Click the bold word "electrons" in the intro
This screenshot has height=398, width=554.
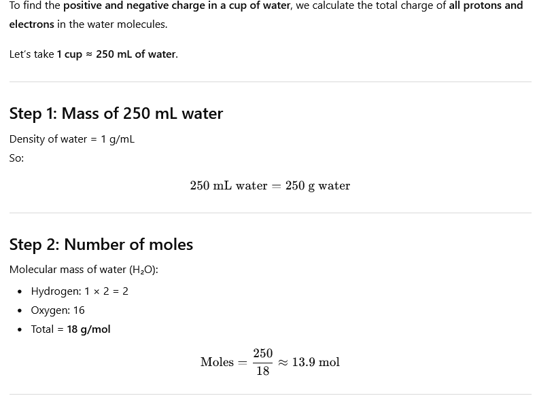pos(31,24)
